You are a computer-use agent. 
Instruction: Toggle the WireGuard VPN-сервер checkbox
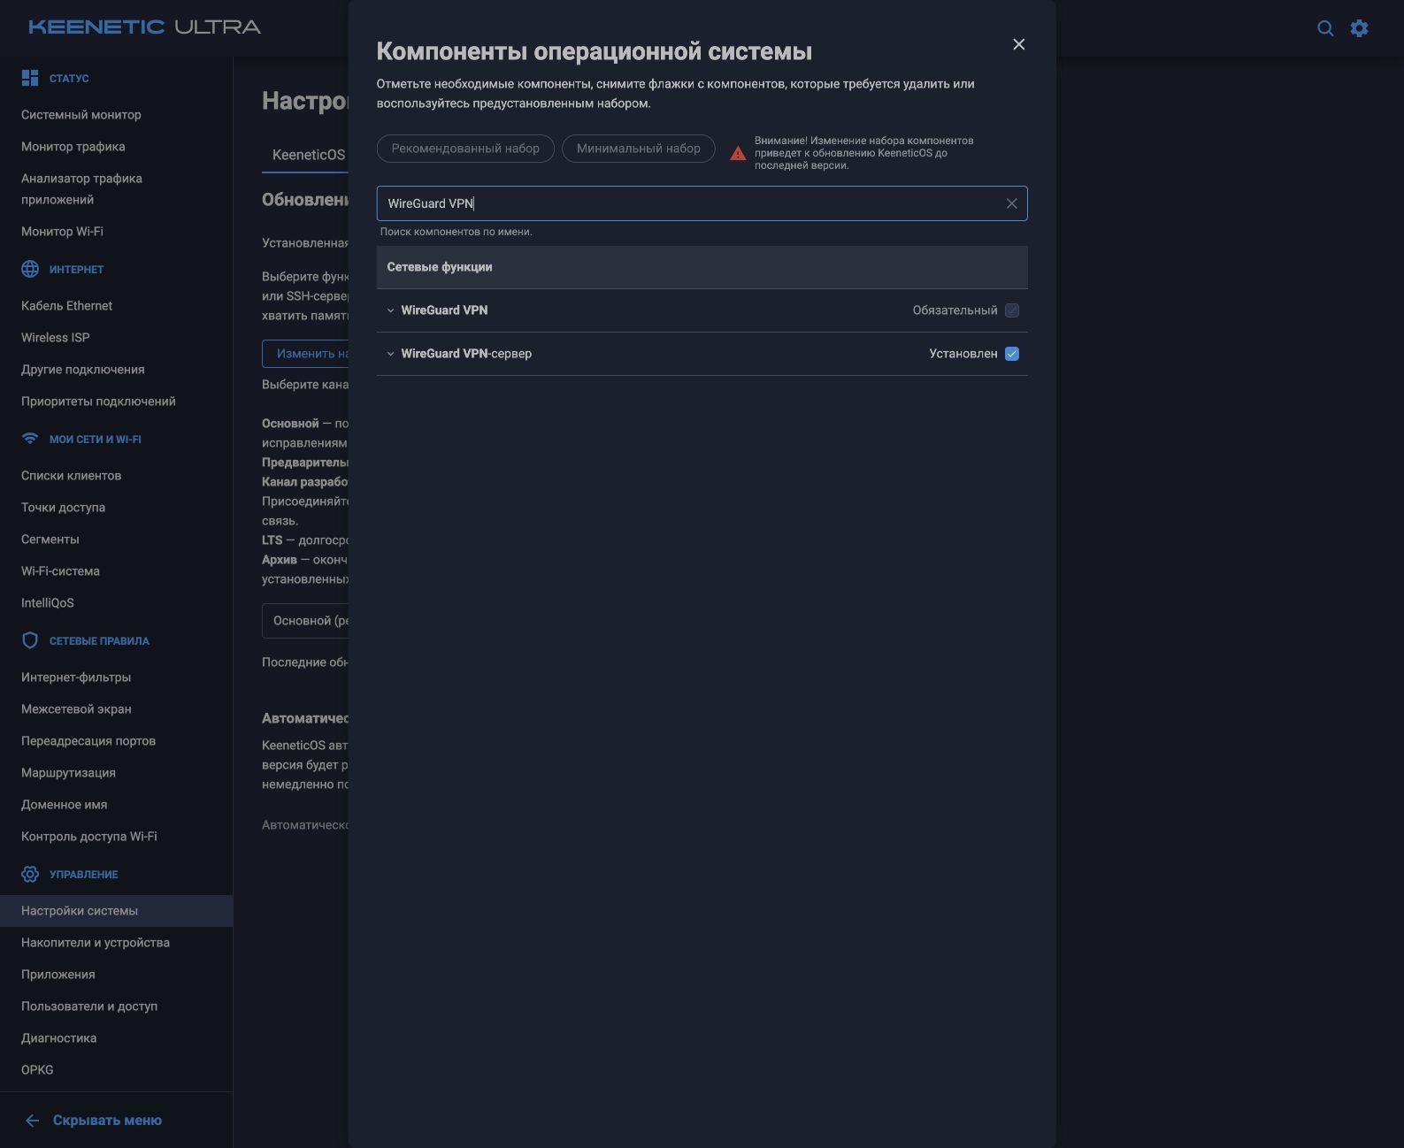coord(1012,354)
